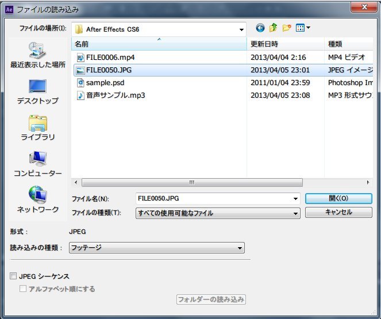Click the JPEG イメージ type cell
381x319 pixels.
pyautogui.click(x=351, y=70)
